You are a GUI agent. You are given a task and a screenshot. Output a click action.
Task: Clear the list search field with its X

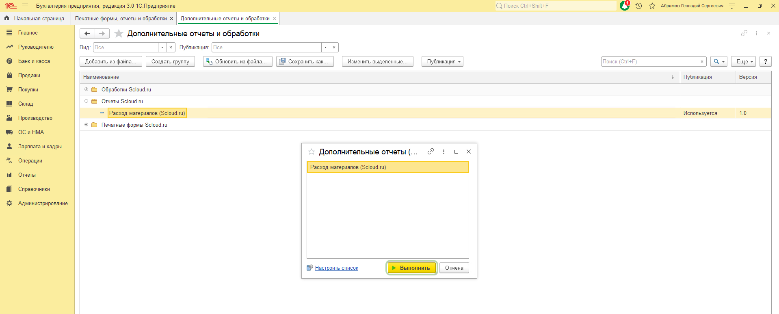point(702,62)
